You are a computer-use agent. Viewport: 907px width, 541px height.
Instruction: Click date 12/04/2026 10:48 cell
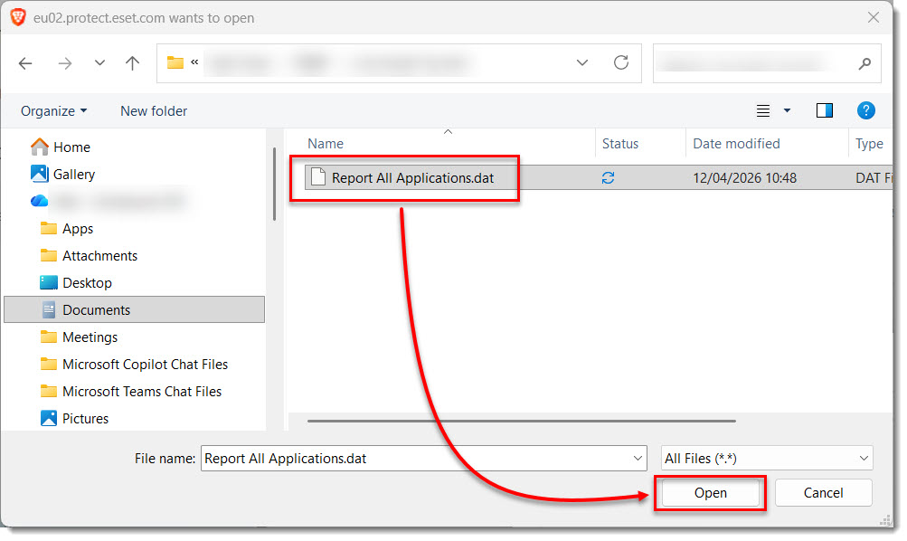(744, 178)
